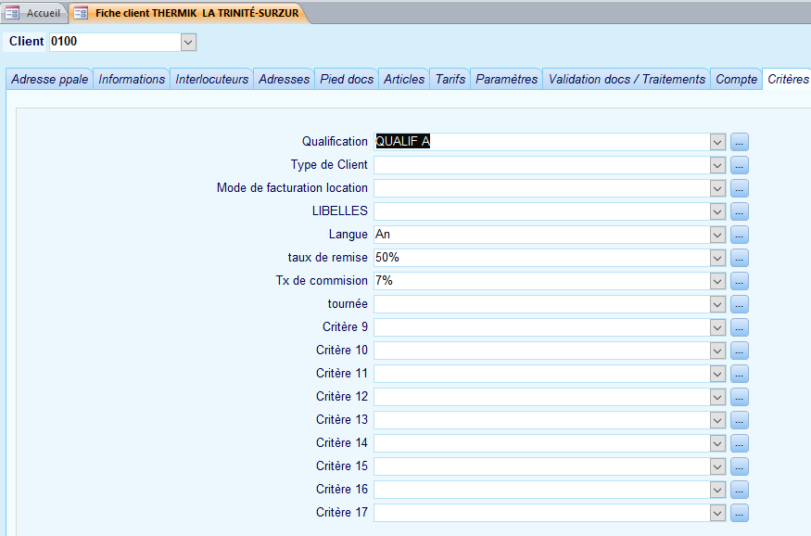Switch to the Accueil document tab
This screenshot has height=536, width=811.
pyautogui.click(x=43, y=13)
